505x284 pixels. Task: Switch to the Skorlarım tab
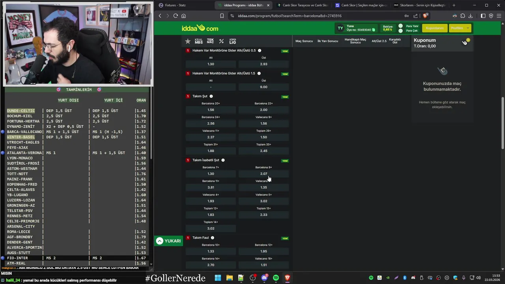click(x=419, y=5)
